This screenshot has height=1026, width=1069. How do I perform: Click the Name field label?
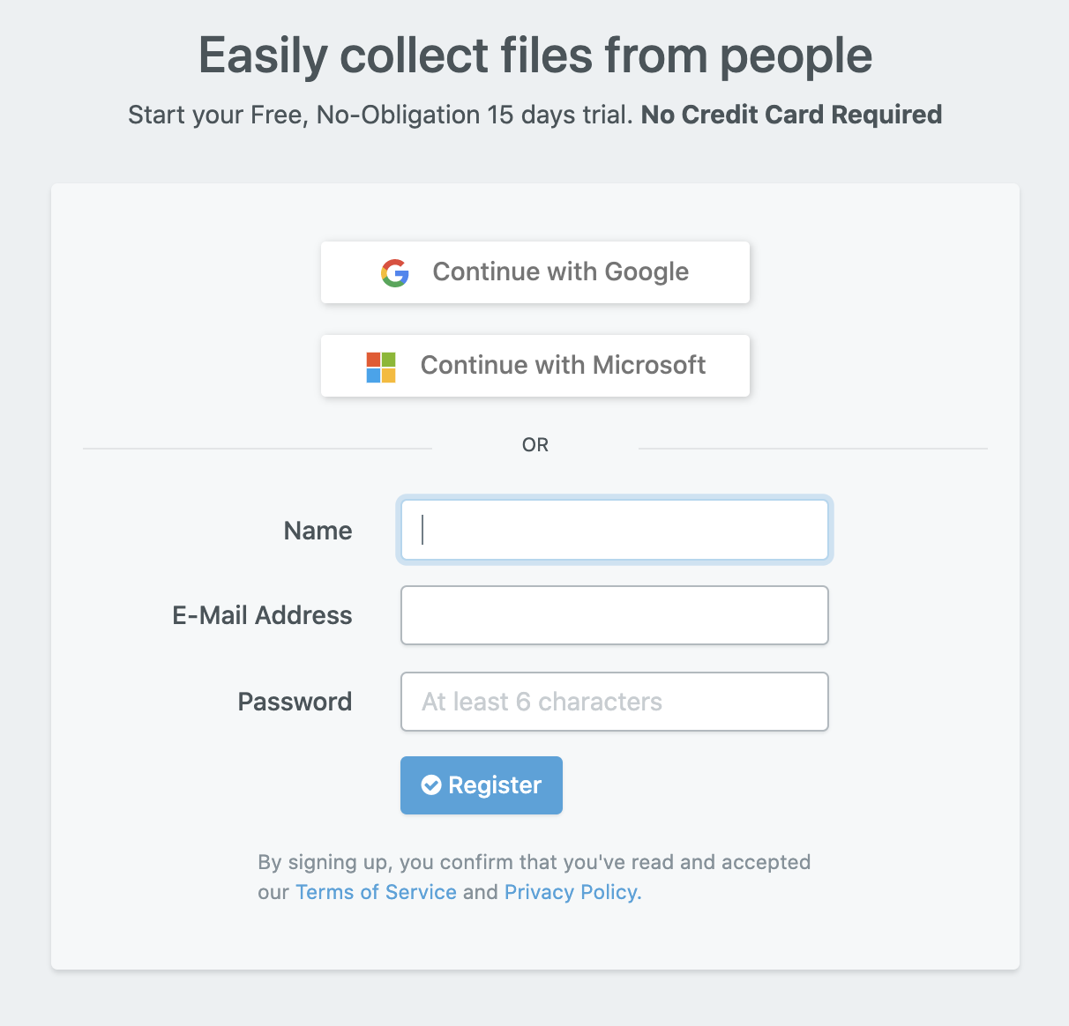[x=318, y=531]
